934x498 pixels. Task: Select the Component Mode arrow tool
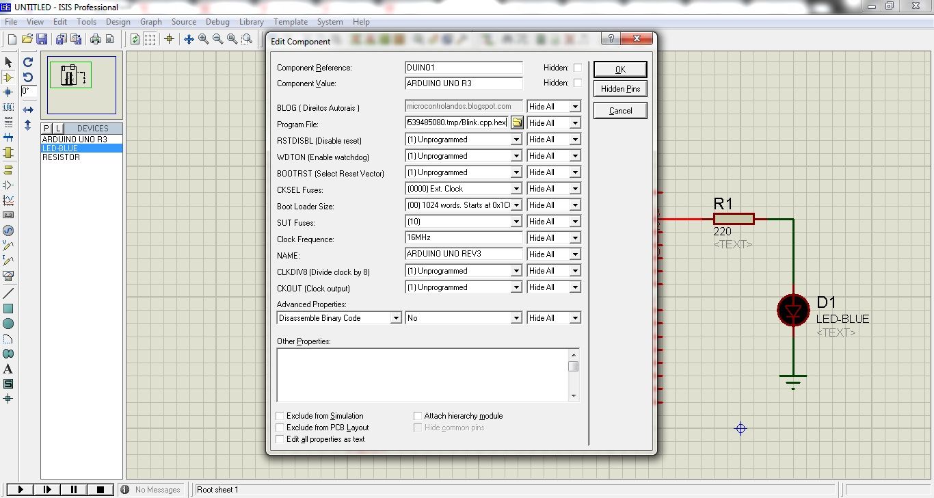[x=9, y=77]
